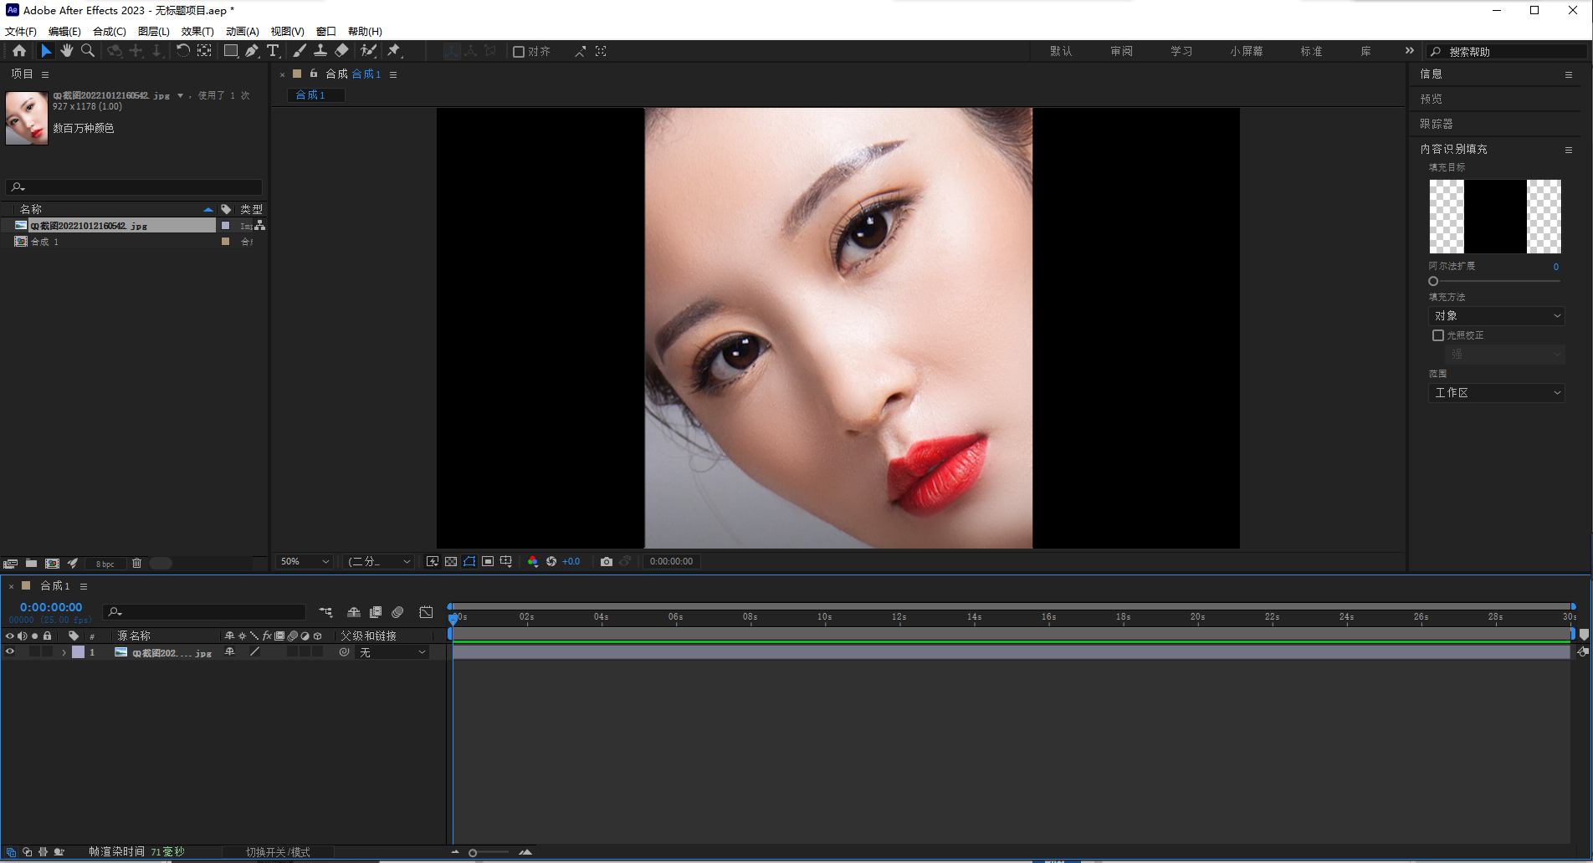Viewport: 1593px width, 863px height.
Task: Click the trash delete icon in Project panel
Action: pos(136,564)
